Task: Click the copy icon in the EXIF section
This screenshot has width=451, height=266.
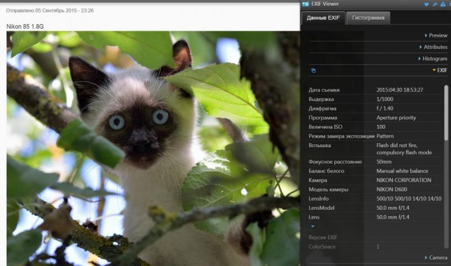Action: pyautogui.click(x=313, y=70)
